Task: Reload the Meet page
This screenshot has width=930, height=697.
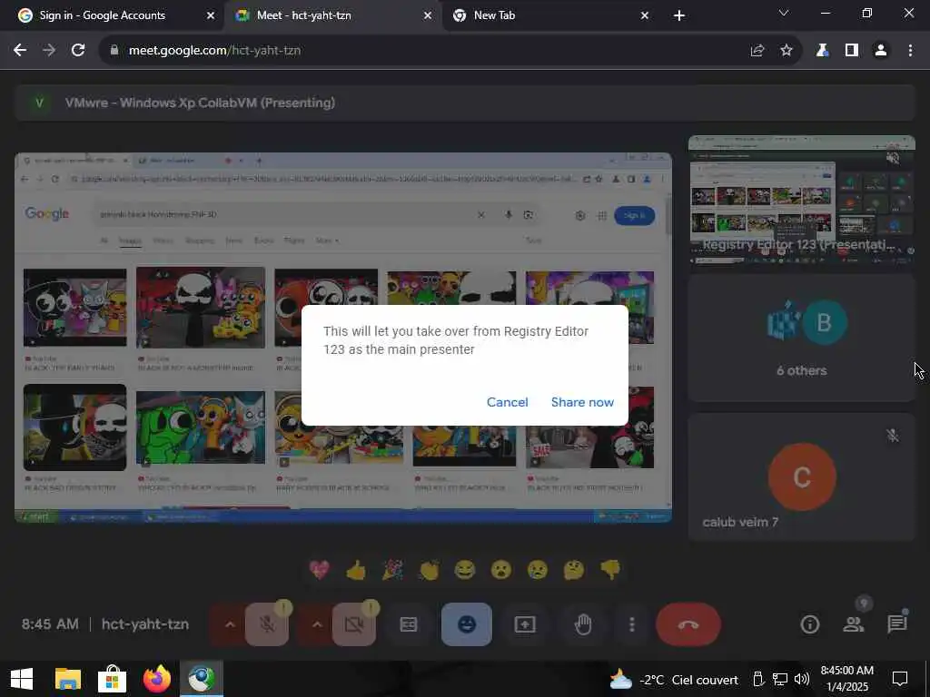Action: (x=78, y=51)
